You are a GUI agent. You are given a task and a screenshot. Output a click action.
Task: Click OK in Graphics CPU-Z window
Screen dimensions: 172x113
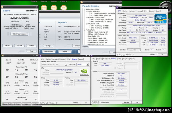pos(86,103)
